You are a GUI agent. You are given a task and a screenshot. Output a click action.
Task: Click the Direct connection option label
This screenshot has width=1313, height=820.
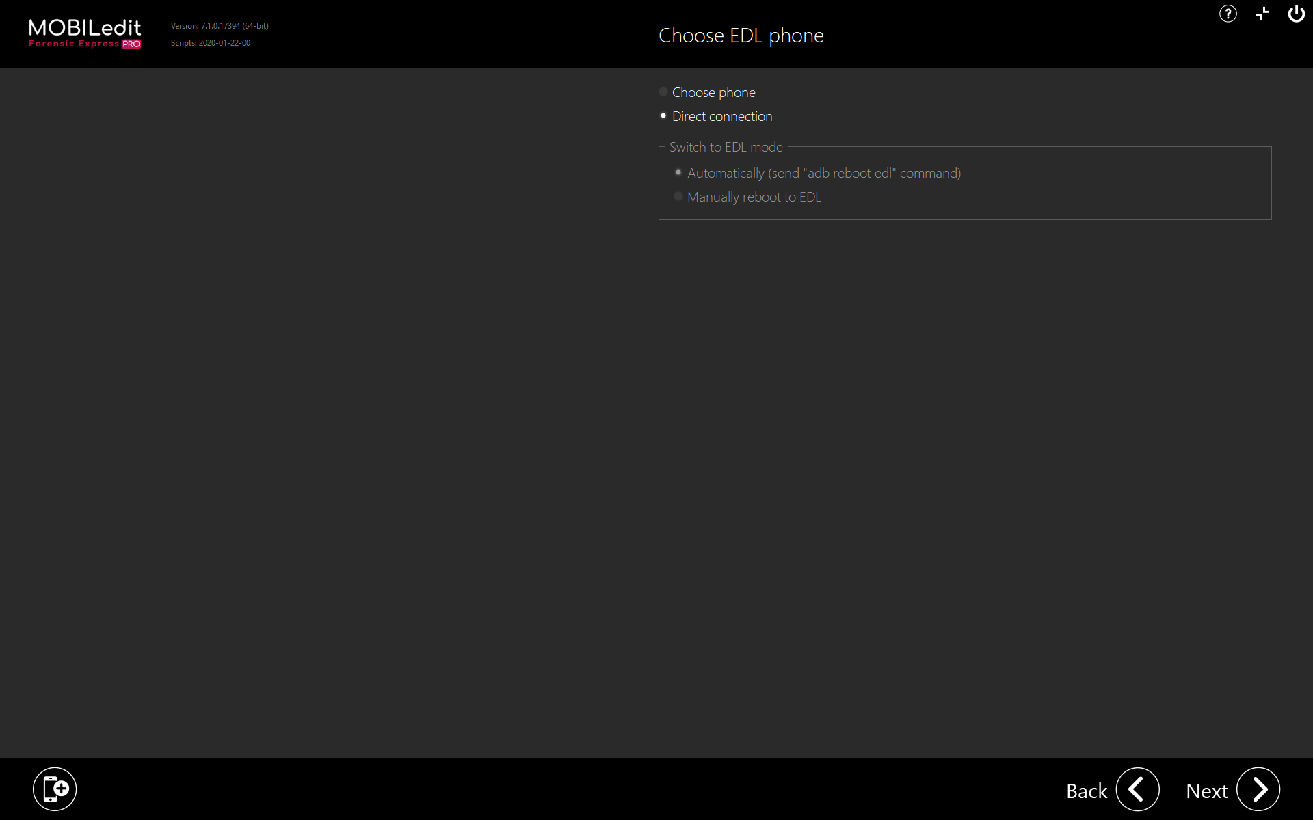(x=721, y=116)
